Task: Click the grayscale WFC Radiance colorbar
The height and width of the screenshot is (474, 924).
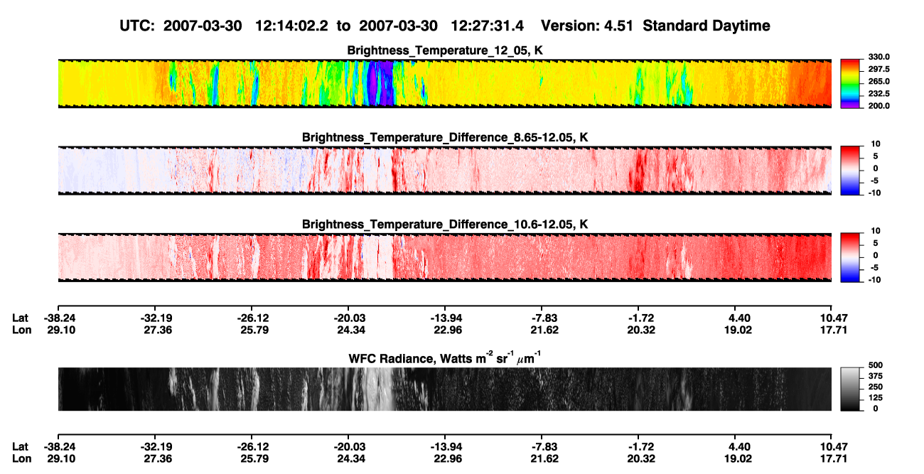Action: [851, 389]
